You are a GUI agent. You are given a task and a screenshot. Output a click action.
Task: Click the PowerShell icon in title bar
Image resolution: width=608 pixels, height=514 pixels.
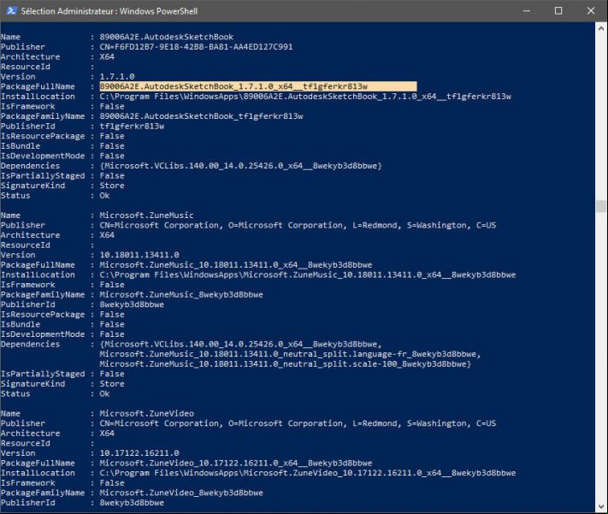click(x=11, y=11)
